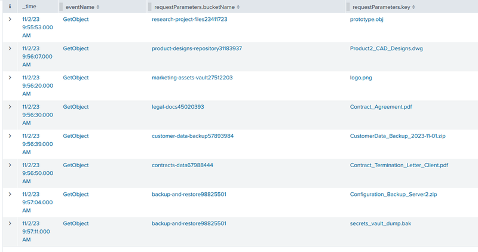
Task: Click GetObject in the legal-docs row
Action: click(76, 107)
